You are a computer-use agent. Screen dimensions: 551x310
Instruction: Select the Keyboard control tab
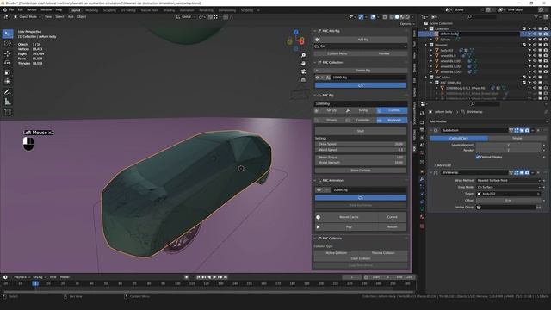392,121
